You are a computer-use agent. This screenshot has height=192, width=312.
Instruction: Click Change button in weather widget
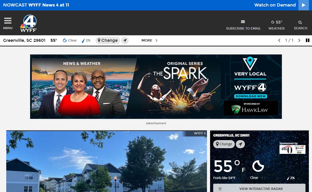click(224, 144)
